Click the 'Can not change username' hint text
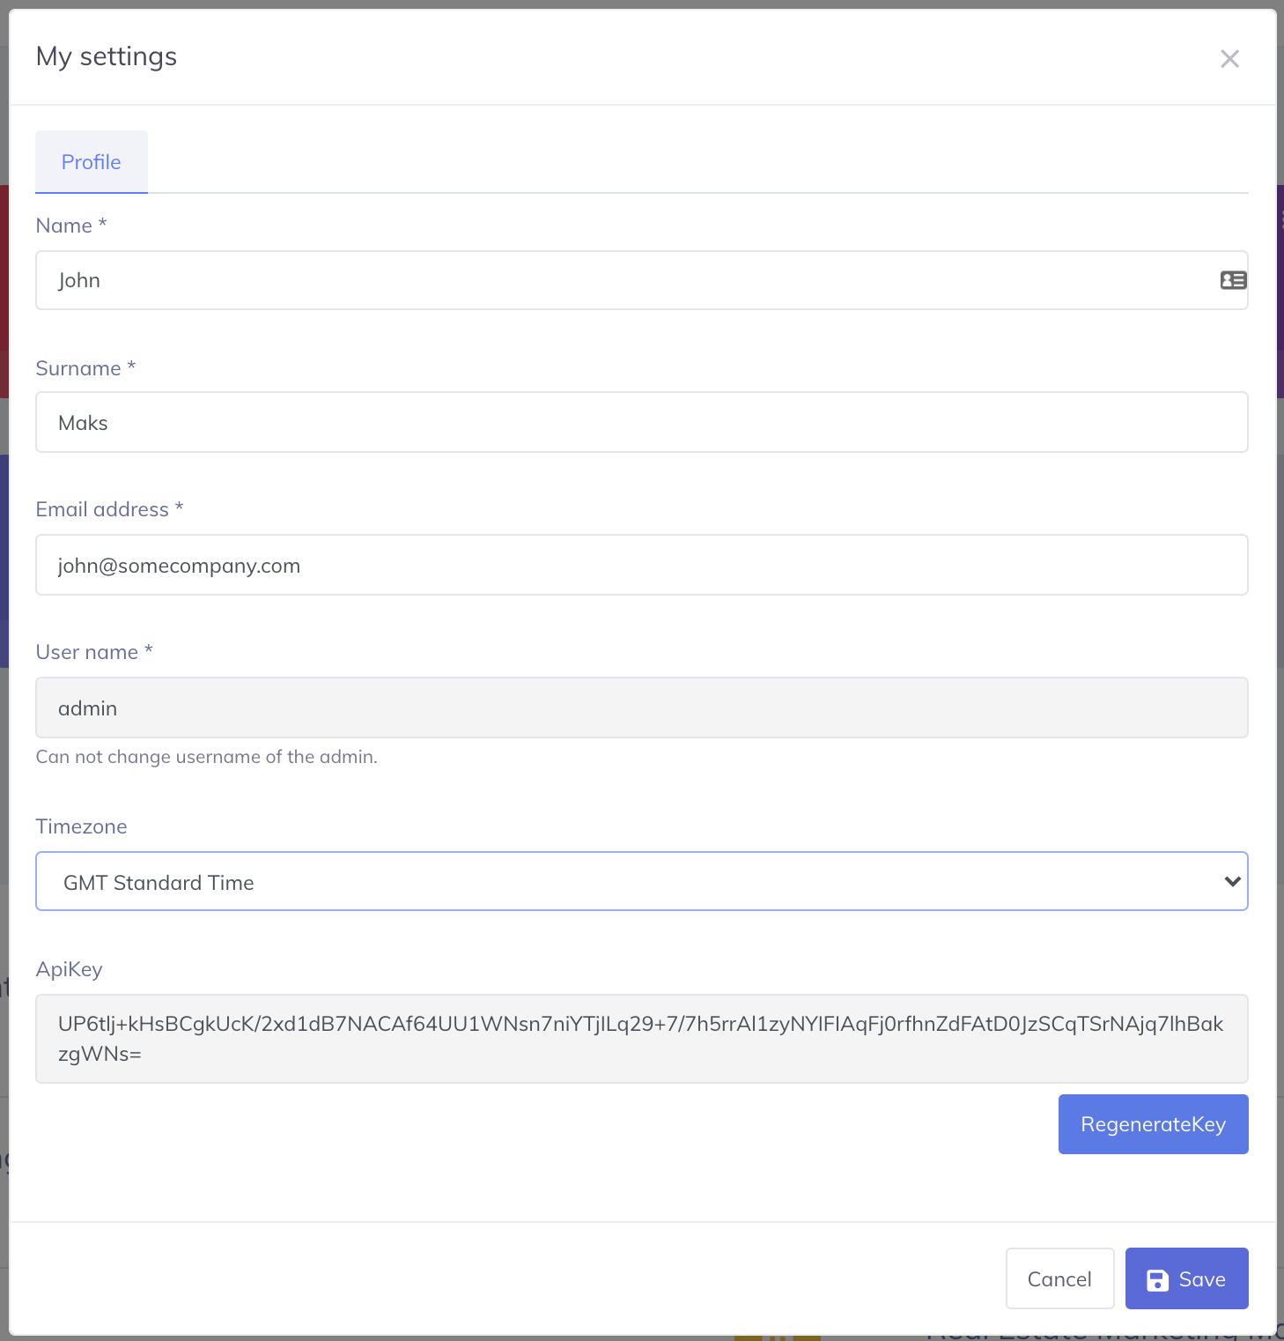Screen dimensions: 1284x1341 206,757
